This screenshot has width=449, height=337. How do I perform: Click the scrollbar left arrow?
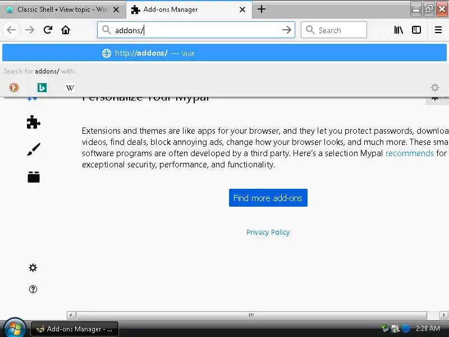point(71,315)
